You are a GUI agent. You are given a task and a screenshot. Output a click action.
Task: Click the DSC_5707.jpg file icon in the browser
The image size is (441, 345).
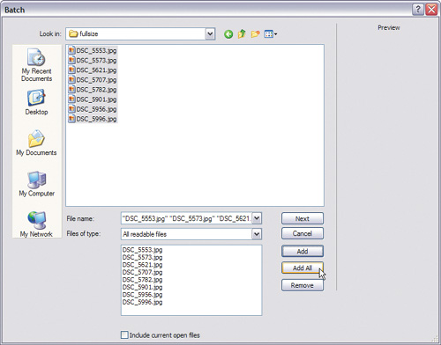pyautogui.click(x=71, y=79)
